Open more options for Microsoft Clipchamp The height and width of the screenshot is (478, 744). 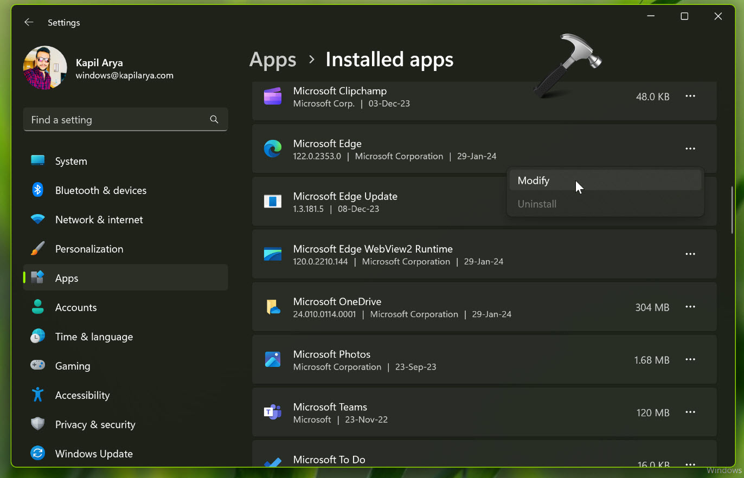[690, 96]
